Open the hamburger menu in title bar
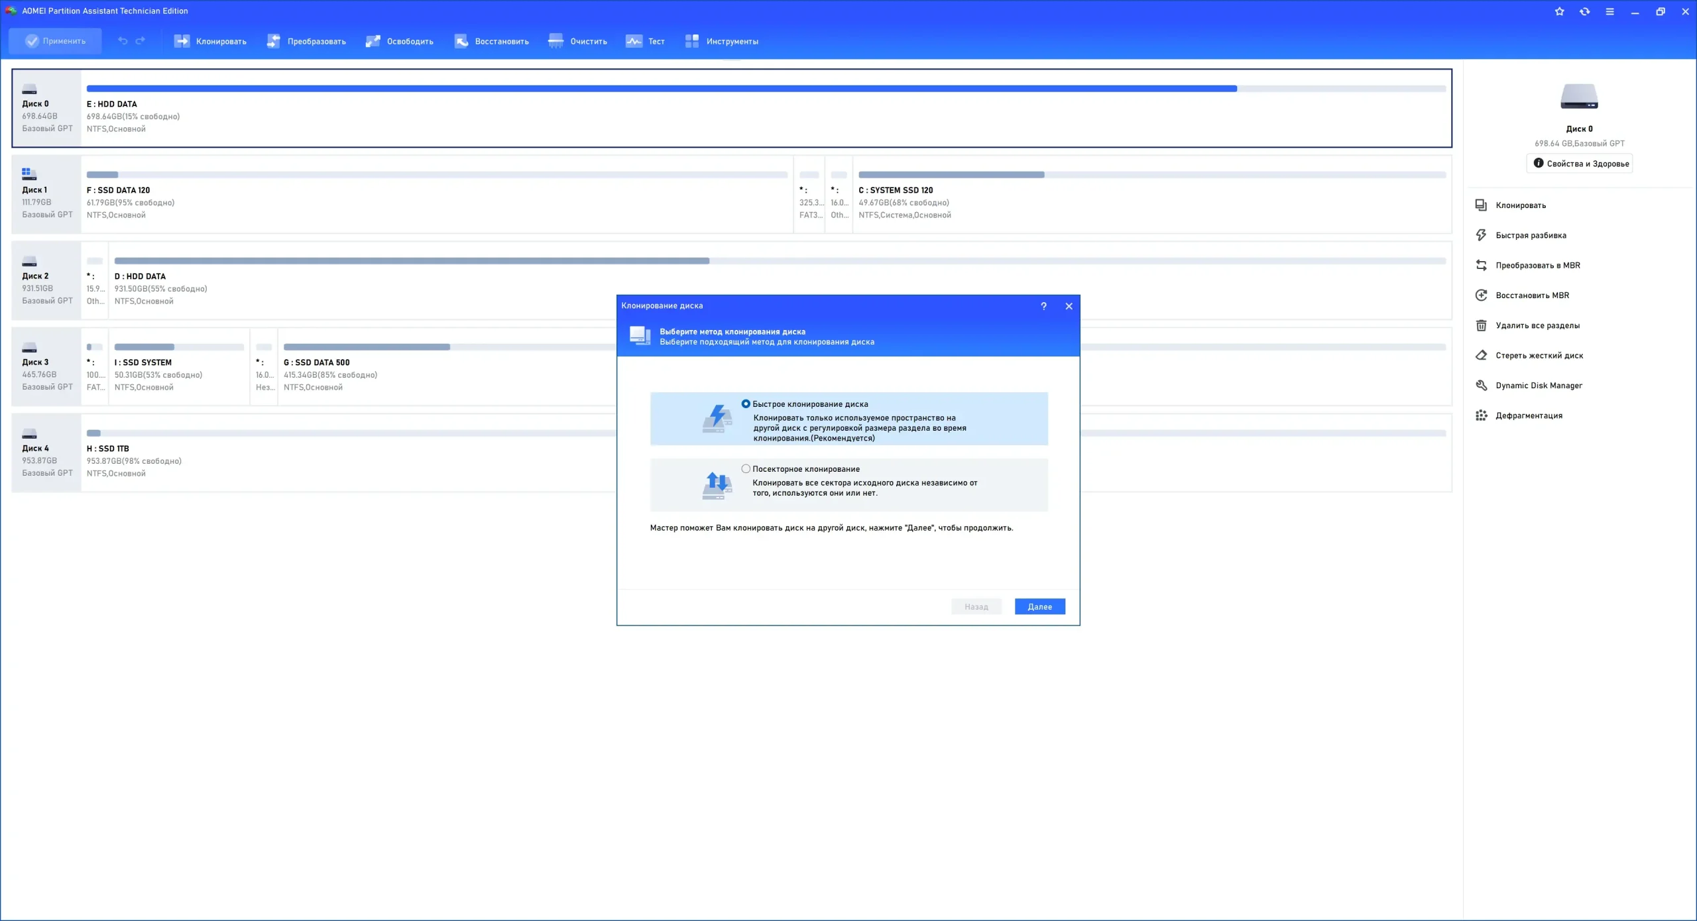The width and height of the screenshot is (1697, 921). pos(1609,11)
